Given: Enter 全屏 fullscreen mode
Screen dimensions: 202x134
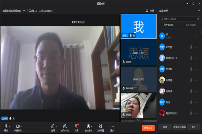Looking at the screenshot, I should [150, 10].
